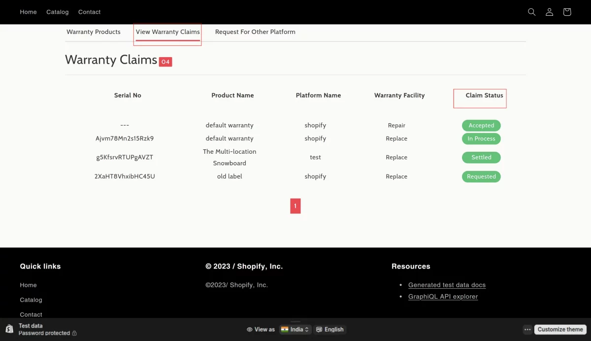This screenshot has height=341, width=591.
Task: Click pagination page number 1
Action: 295,205
